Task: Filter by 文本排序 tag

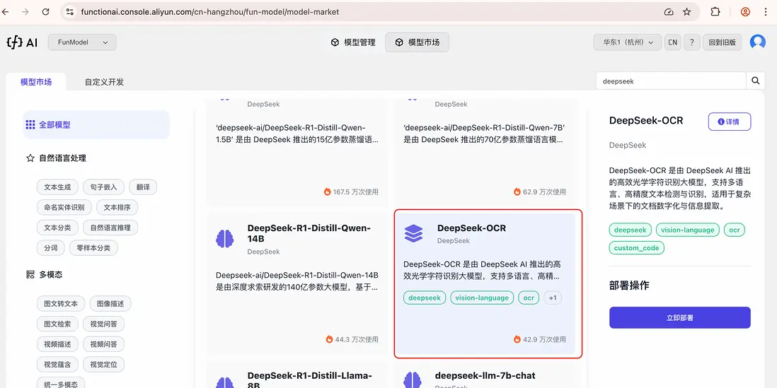Action: click(117, 207)
